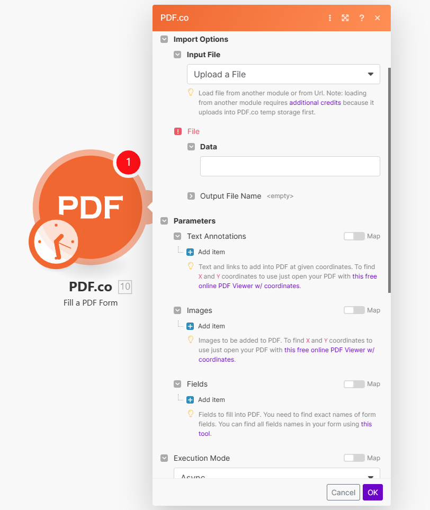Open the additional credits link
Screen dimensions: 430x510
[x=315, y=103]
